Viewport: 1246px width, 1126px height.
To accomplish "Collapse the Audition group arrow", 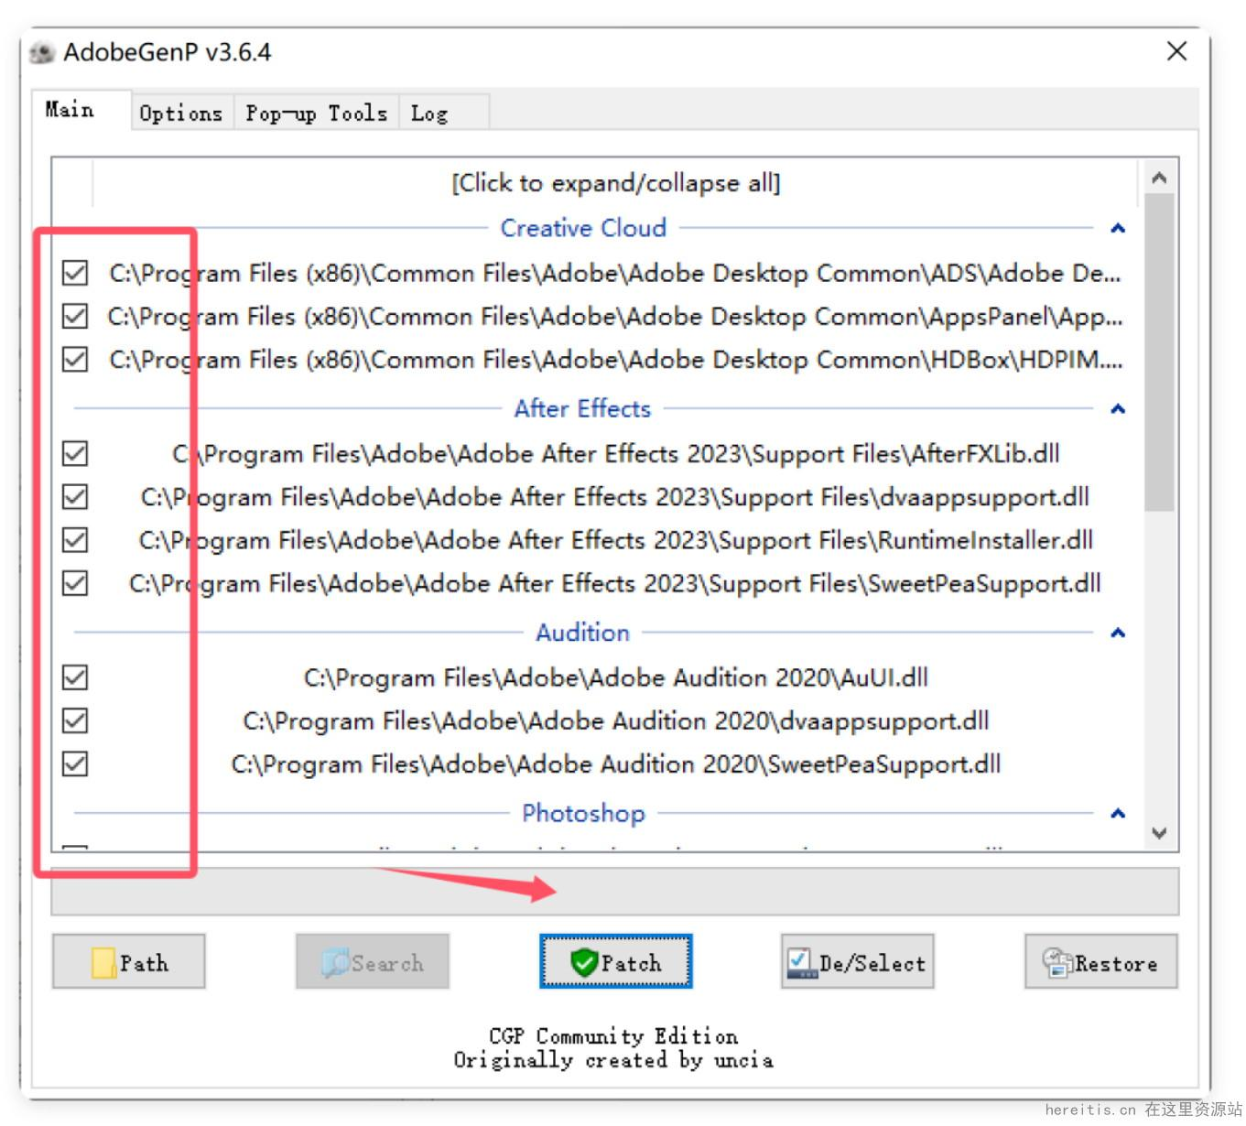I will pyautogui.click(x=1117, y=633).
